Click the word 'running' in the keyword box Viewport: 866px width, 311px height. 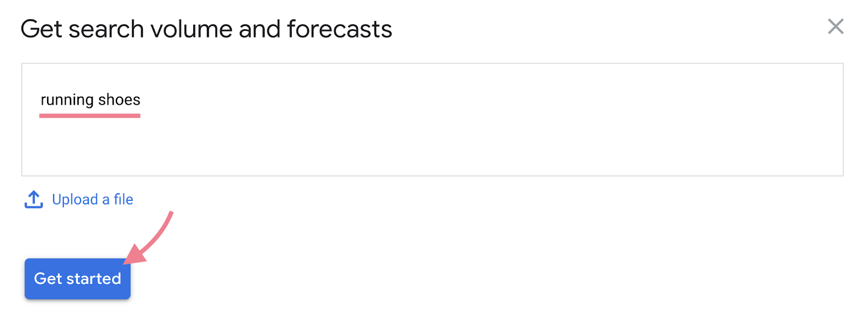click(67, 100)
